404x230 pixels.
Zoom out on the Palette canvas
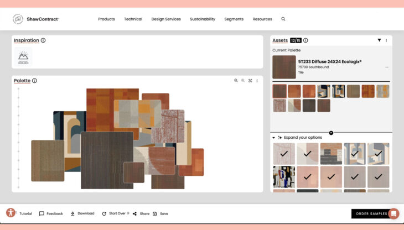pos(243,81)
